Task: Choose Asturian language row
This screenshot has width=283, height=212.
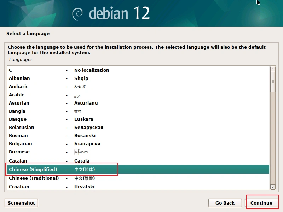Action: coord(138,103)
